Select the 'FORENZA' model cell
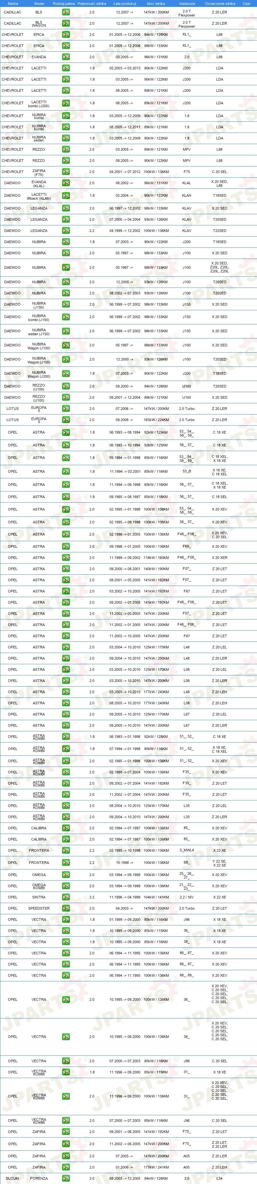 39,1179
